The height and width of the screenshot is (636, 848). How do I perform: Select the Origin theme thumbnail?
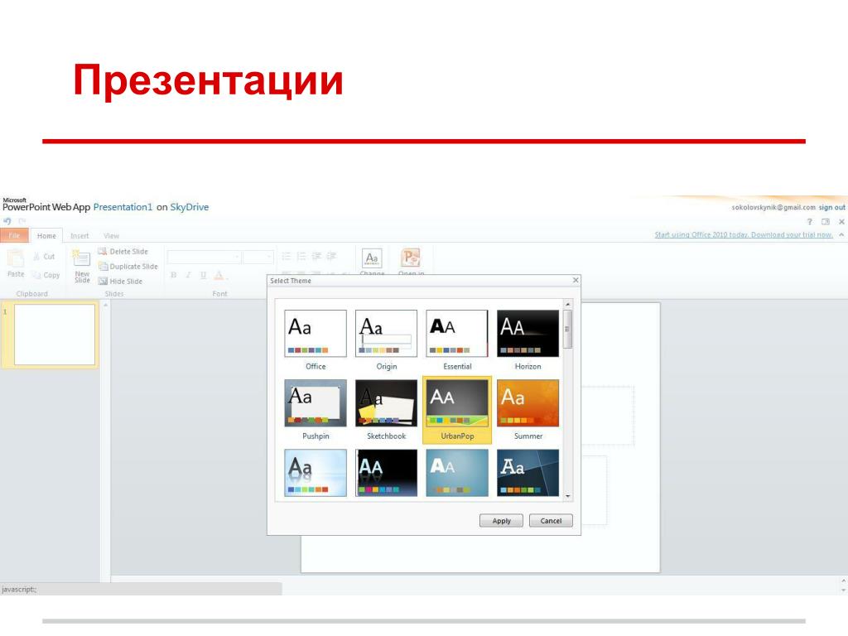[386, 334]
